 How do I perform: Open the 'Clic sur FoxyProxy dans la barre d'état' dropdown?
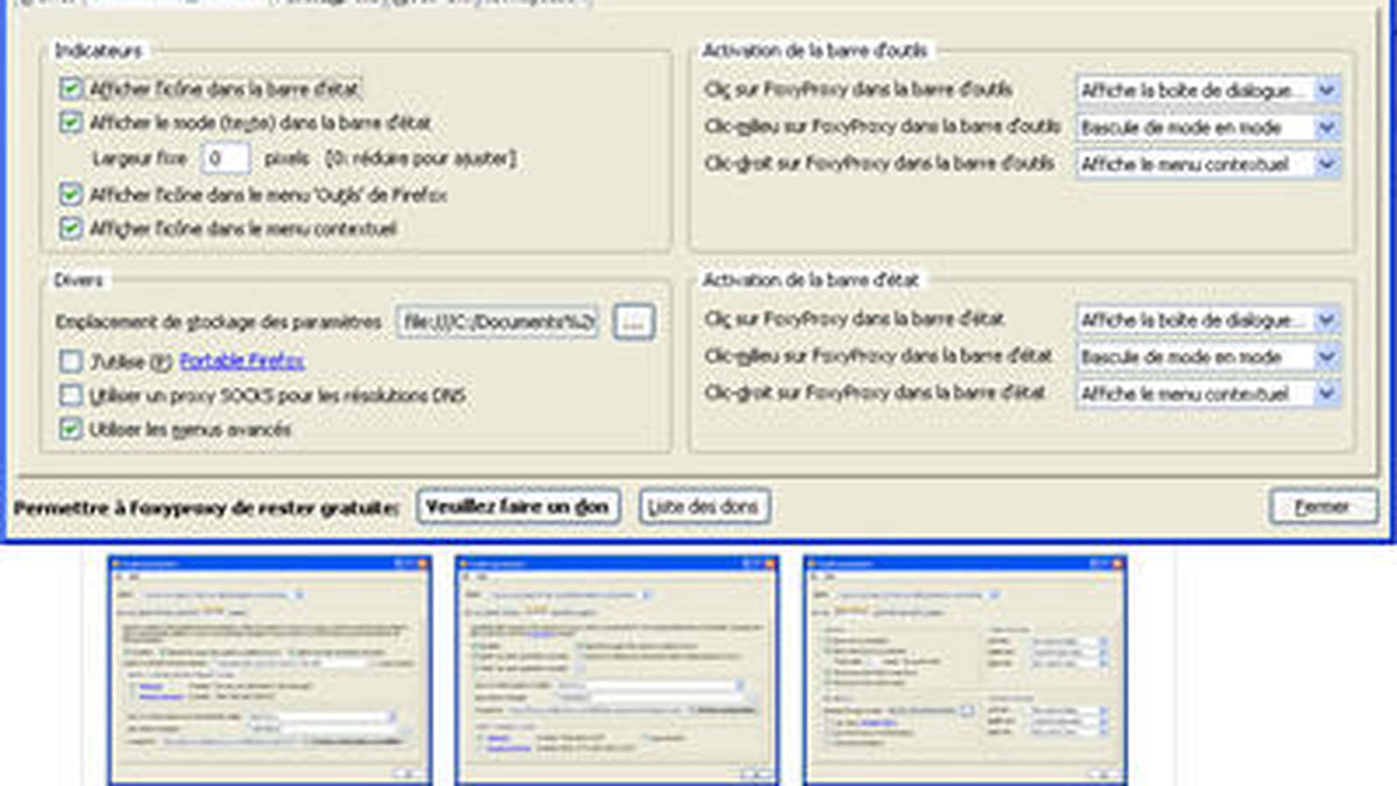pos(1208,321)
